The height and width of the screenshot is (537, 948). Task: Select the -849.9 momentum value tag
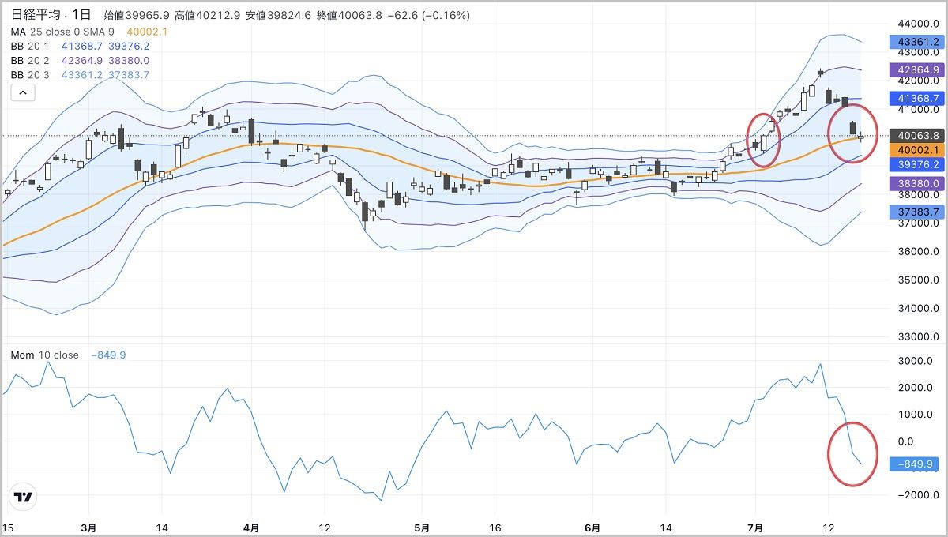(918, 464)
